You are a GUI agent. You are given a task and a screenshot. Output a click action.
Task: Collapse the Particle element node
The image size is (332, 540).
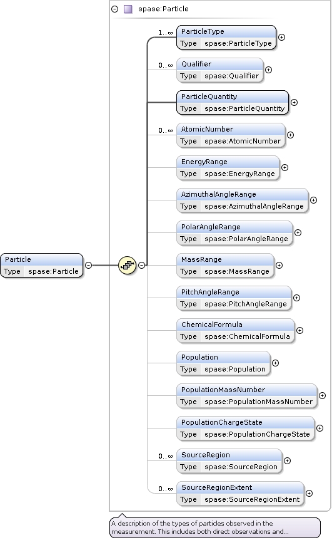tap(88, 265)
